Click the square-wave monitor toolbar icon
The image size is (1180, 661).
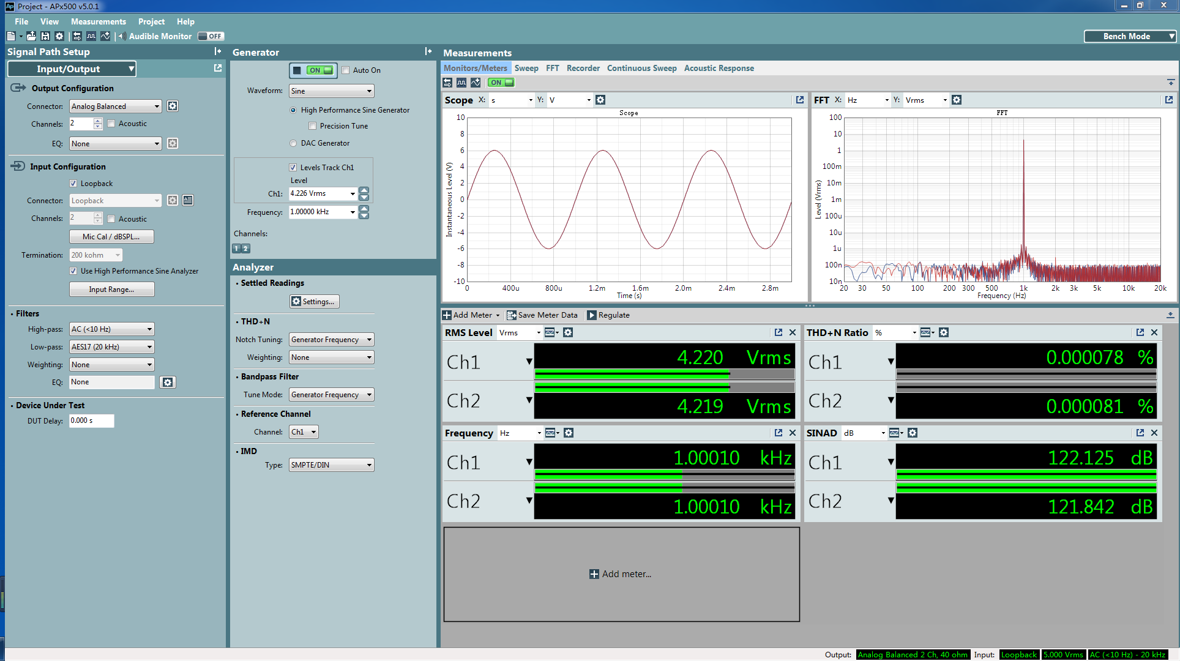91,36
